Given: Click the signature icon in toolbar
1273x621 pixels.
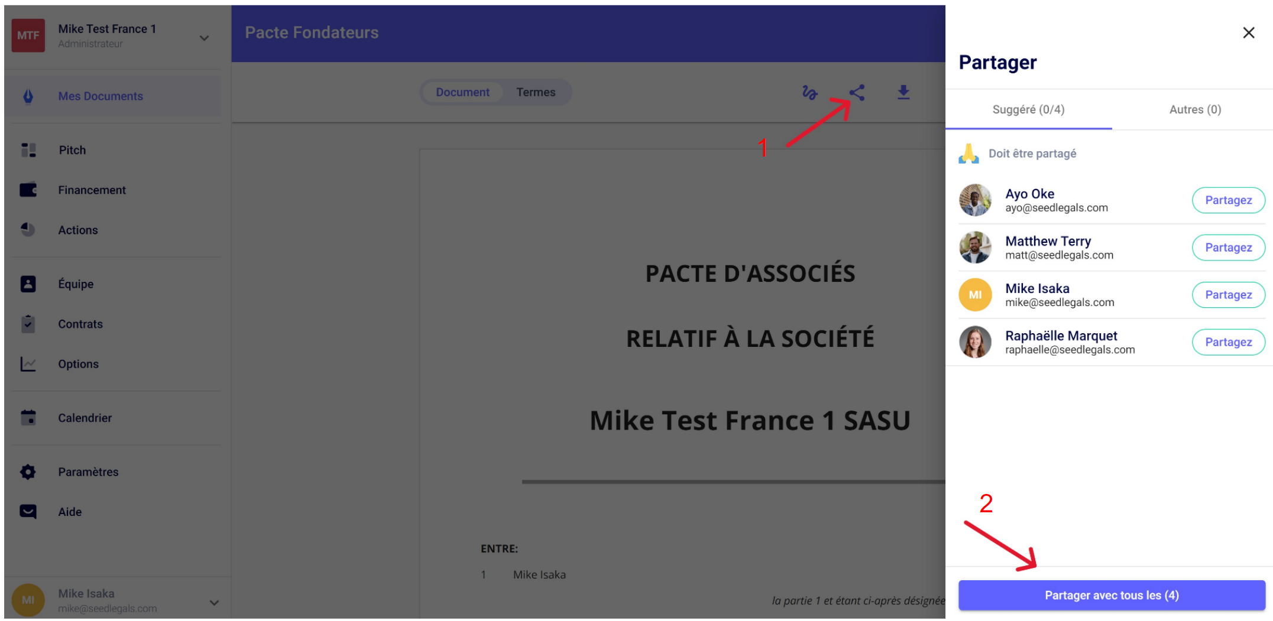Looking at the screenshot, I should [x=809, y=93].
